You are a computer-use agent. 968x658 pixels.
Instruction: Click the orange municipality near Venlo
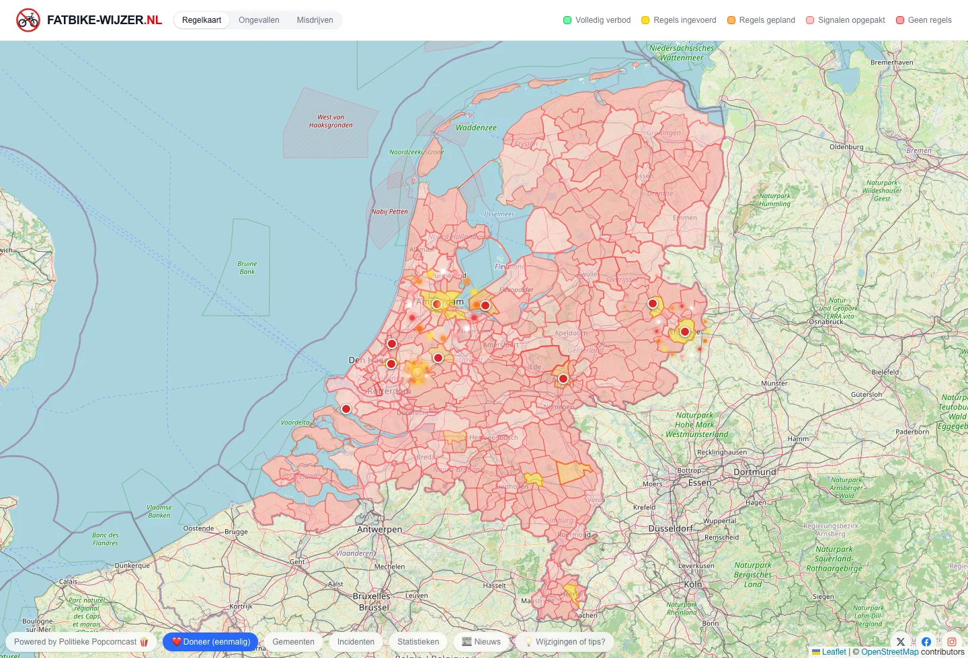(x=573, y=473)
